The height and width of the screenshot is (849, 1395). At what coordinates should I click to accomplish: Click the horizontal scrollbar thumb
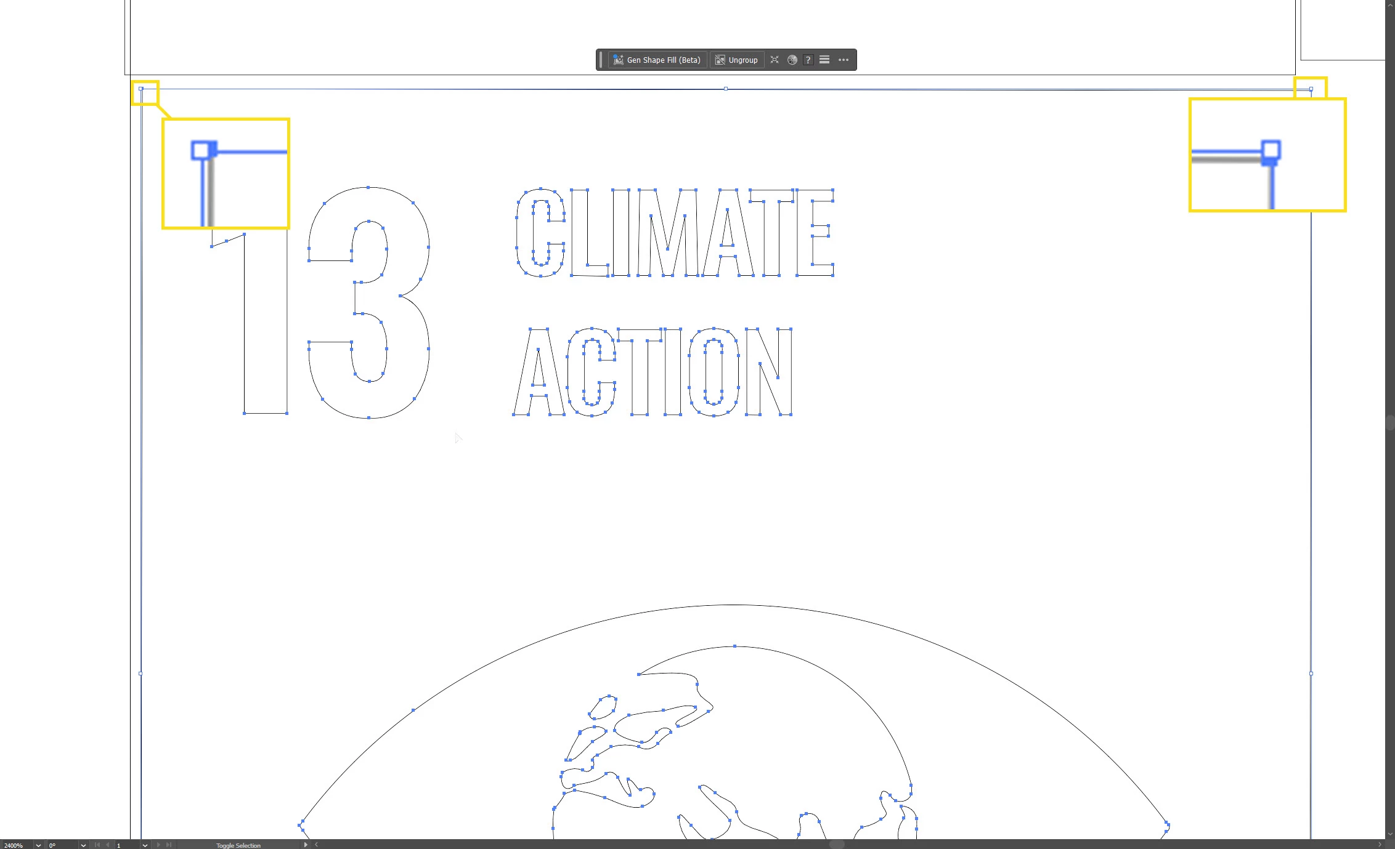click(x=836, y=845)
